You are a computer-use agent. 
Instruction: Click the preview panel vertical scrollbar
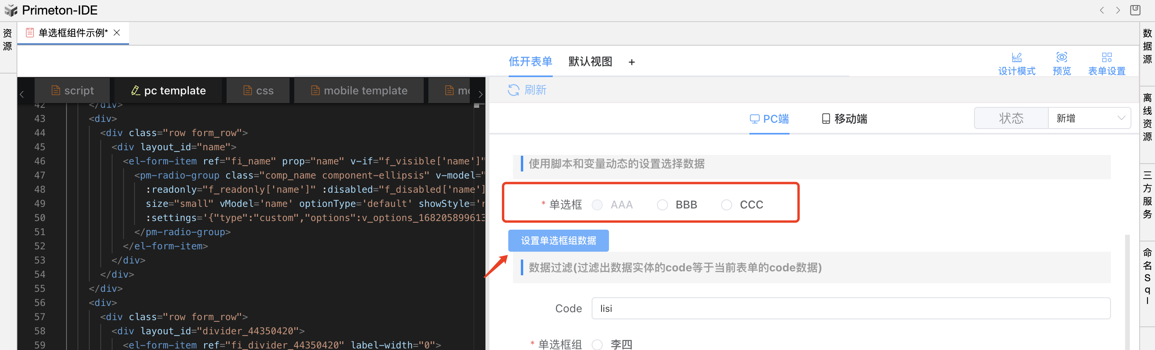(x=1127, y=291)
